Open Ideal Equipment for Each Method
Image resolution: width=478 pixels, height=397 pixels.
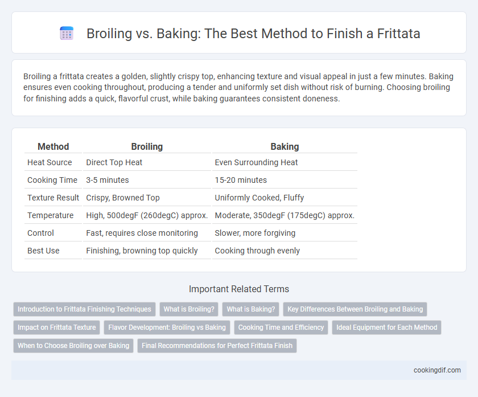386,328
